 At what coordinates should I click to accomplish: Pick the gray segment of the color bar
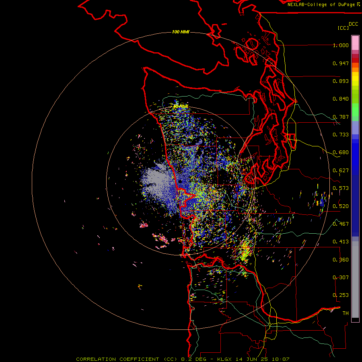[x=355, y=280]
